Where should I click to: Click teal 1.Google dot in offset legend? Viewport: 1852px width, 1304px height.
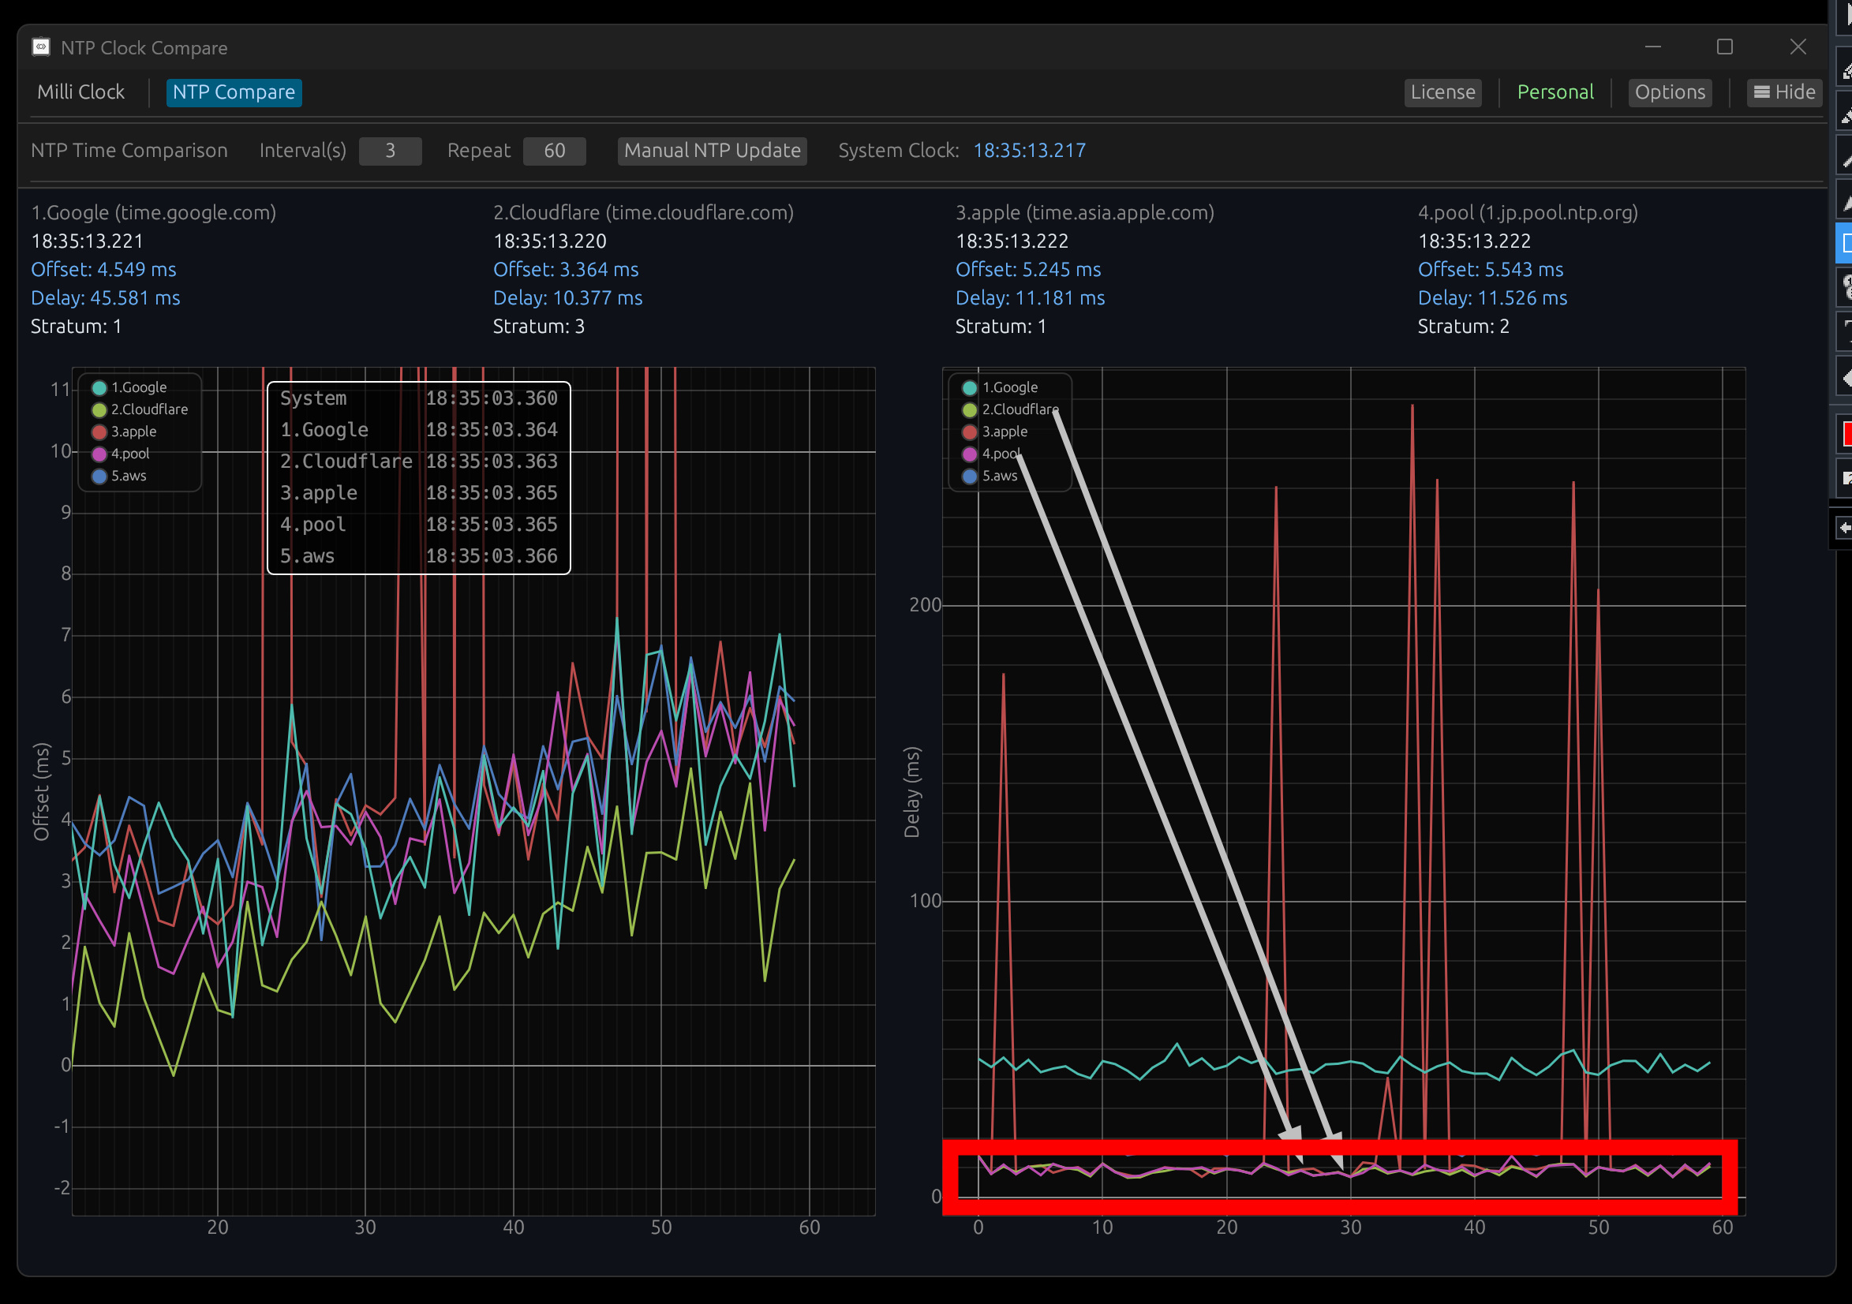point(99,388)
